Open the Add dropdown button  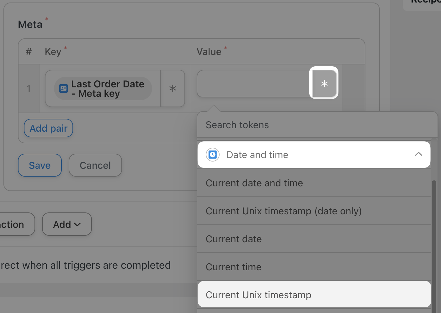click(67, 224)
